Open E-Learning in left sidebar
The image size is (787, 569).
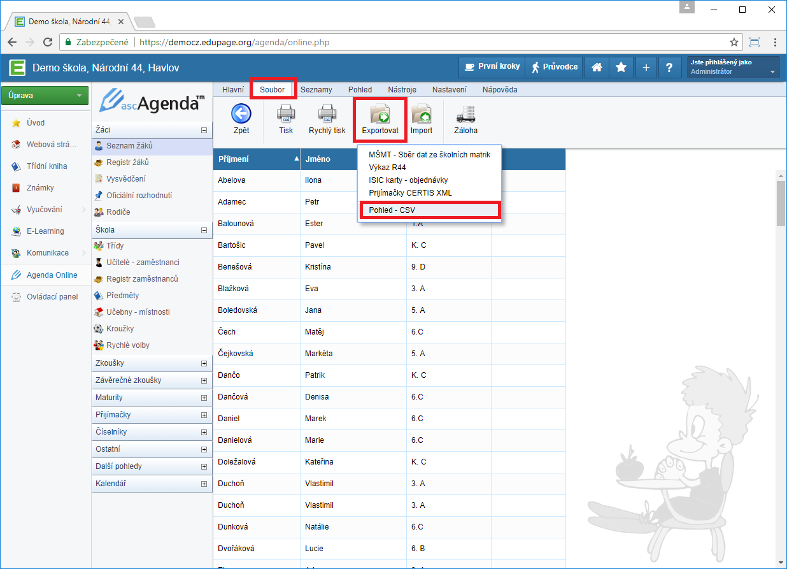[x=45, y=231]
